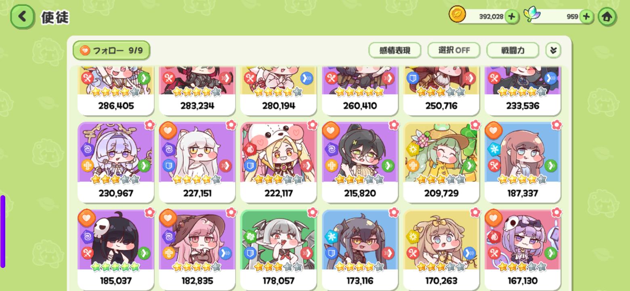Image resolution: width=630 pixels, height=291 pixels.
Task: Open the 感情表現 filter
Action: (395, 51)
